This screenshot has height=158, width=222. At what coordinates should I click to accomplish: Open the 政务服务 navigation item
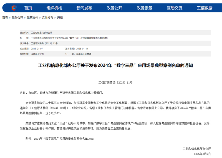(144, 8)
